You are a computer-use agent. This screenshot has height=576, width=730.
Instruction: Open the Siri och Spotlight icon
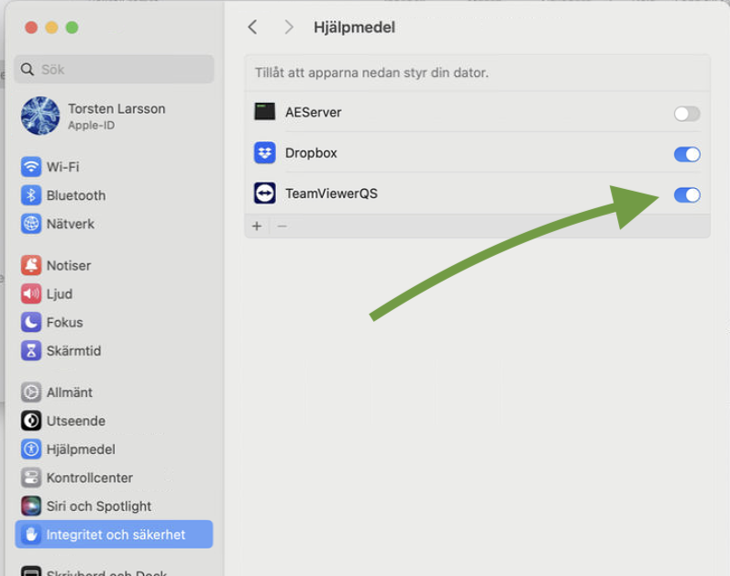tap(31, 506)
